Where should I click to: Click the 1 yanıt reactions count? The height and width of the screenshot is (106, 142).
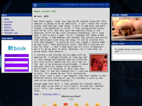coord(71,99)
